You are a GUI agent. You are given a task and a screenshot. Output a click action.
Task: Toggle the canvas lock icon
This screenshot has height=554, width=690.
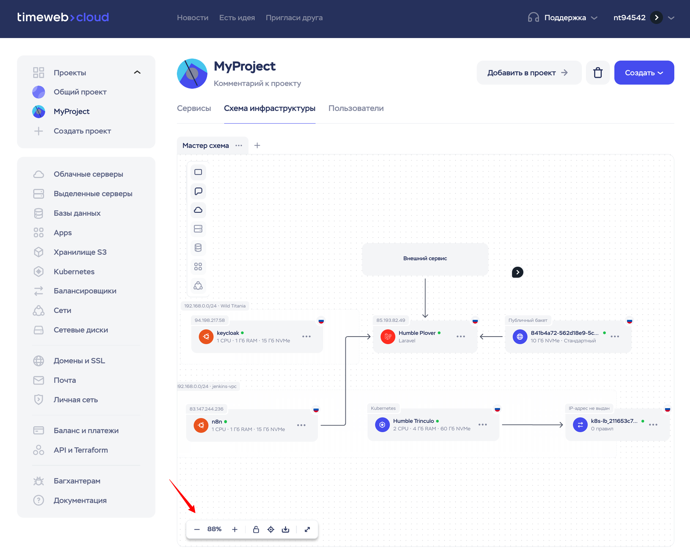256,529
